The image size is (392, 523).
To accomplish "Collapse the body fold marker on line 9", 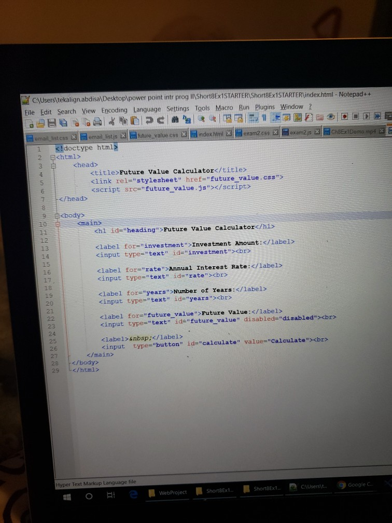I will (57, 216).
